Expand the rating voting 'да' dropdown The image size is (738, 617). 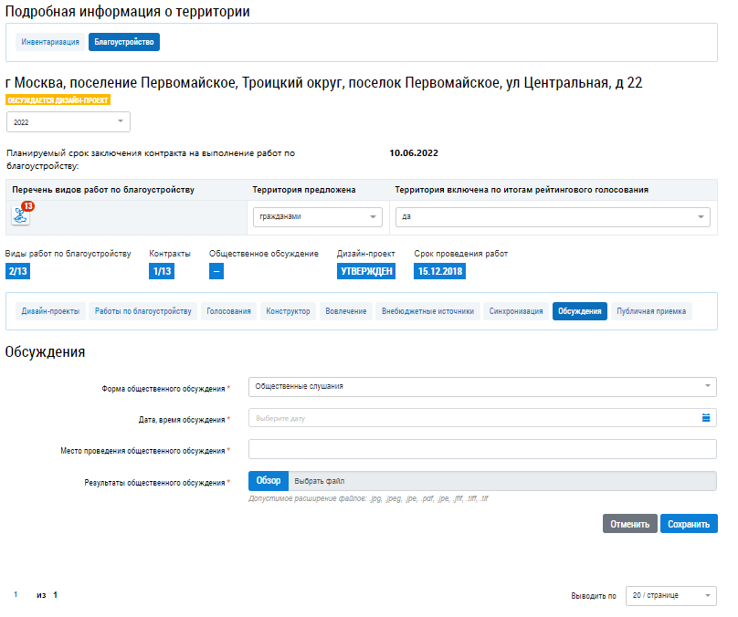pos(553,217)
